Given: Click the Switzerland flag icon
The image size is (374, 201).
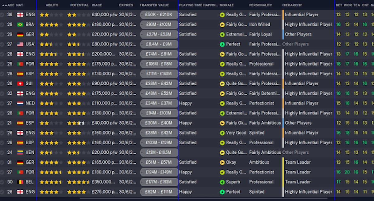Looking at the screenshot, I should 20,83.
